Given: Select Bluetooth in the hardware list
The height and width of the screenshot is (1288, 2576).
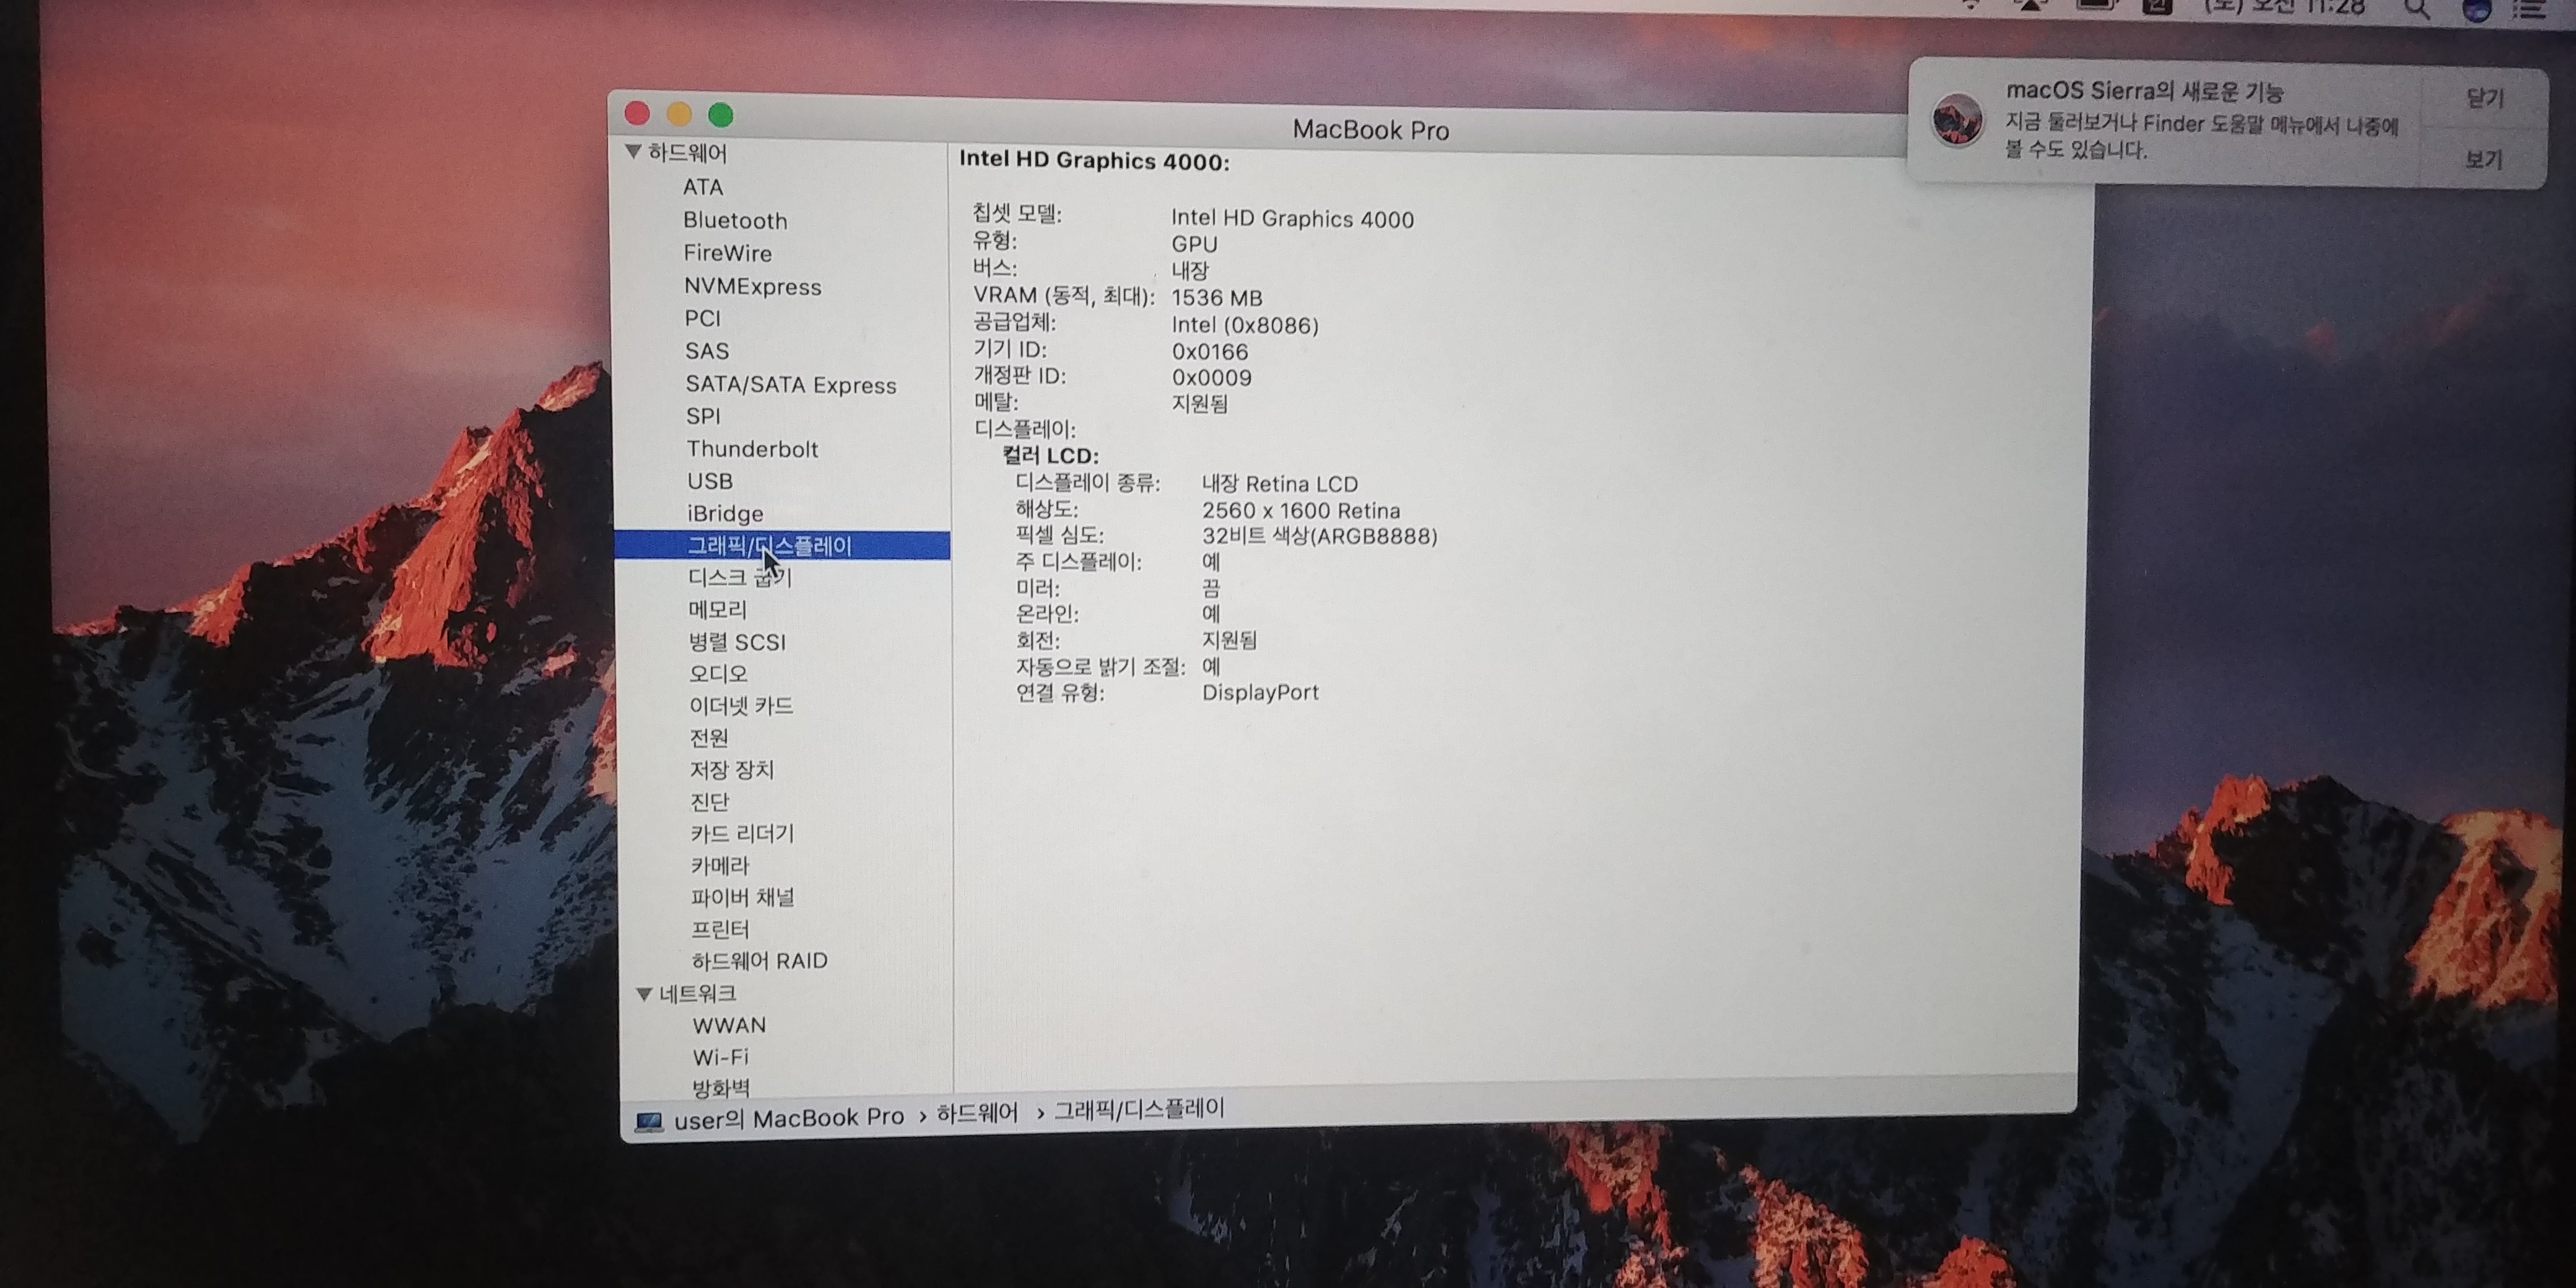Looking at the screenshot, I should coord(735,220).
